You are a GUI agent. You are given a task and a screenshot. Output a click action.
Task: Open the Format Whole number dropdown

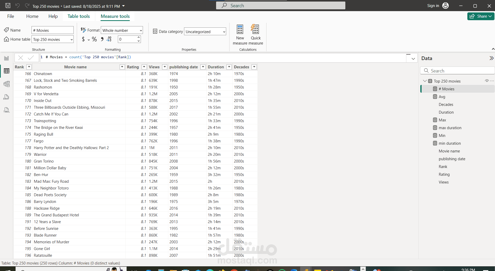[x=122, y=30]
